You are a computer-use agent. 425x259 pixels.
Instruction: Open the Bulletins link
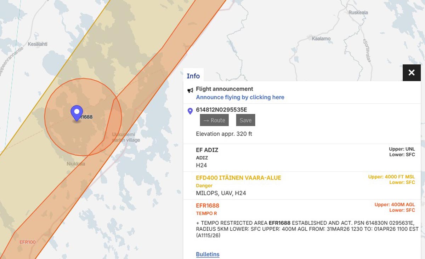click(208, 254)
